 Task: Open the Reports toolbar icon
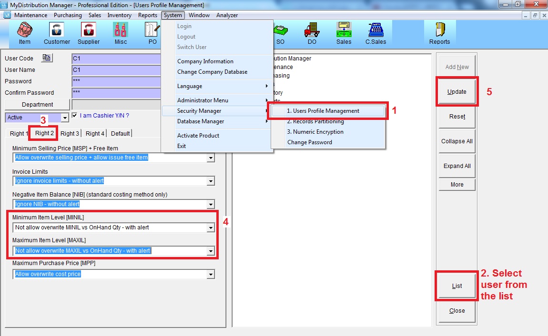439,33
